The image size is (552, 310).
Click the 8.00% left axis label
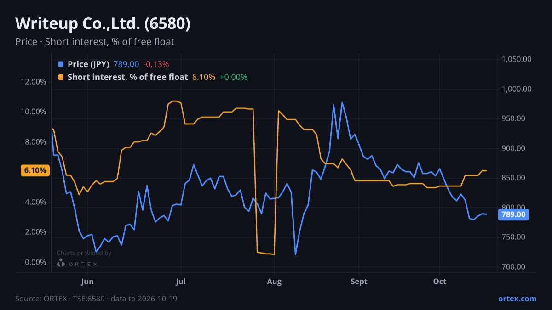click(x=35, y=142)
